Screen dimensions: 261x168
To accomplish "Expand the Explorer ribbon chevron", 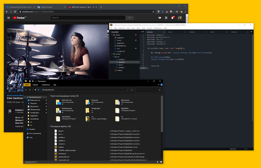I will click(158, 85).
